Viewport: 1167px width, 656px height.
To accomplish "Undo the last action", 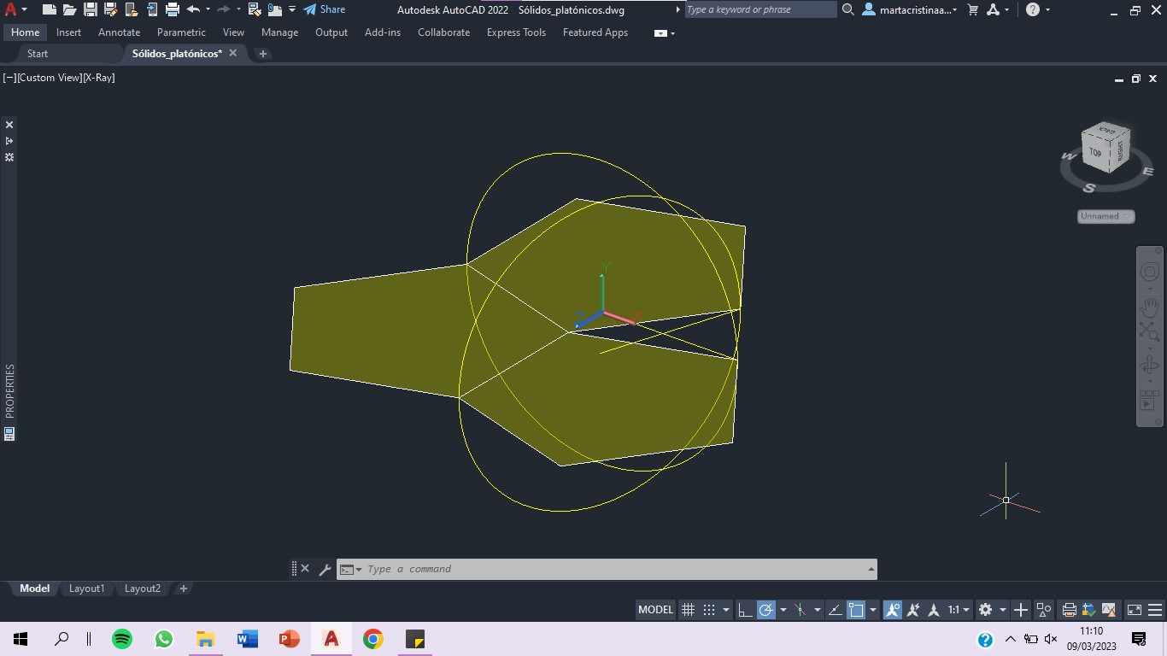I will click(x=193, y=9).
